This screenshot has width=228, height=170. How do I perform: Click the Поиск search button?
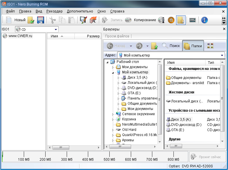(x=171, y=46)
